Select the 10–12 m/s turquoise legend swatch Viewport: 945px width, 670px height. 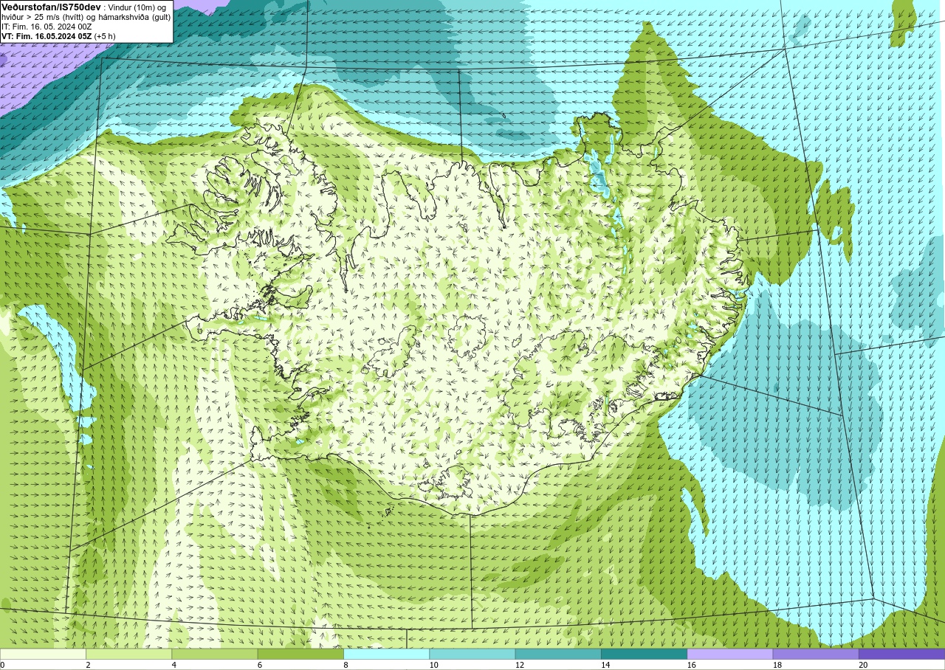click(472, 654)
